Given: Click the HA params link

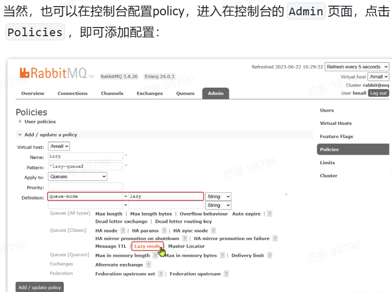Looking at the screenshot, I should point(145,231).
